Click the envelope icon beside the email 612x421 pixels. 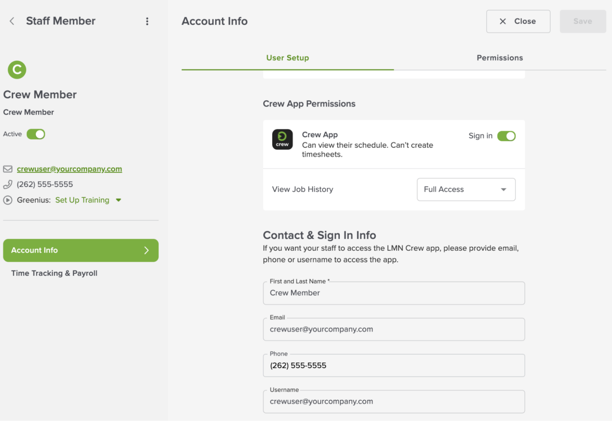click(8, 169)
